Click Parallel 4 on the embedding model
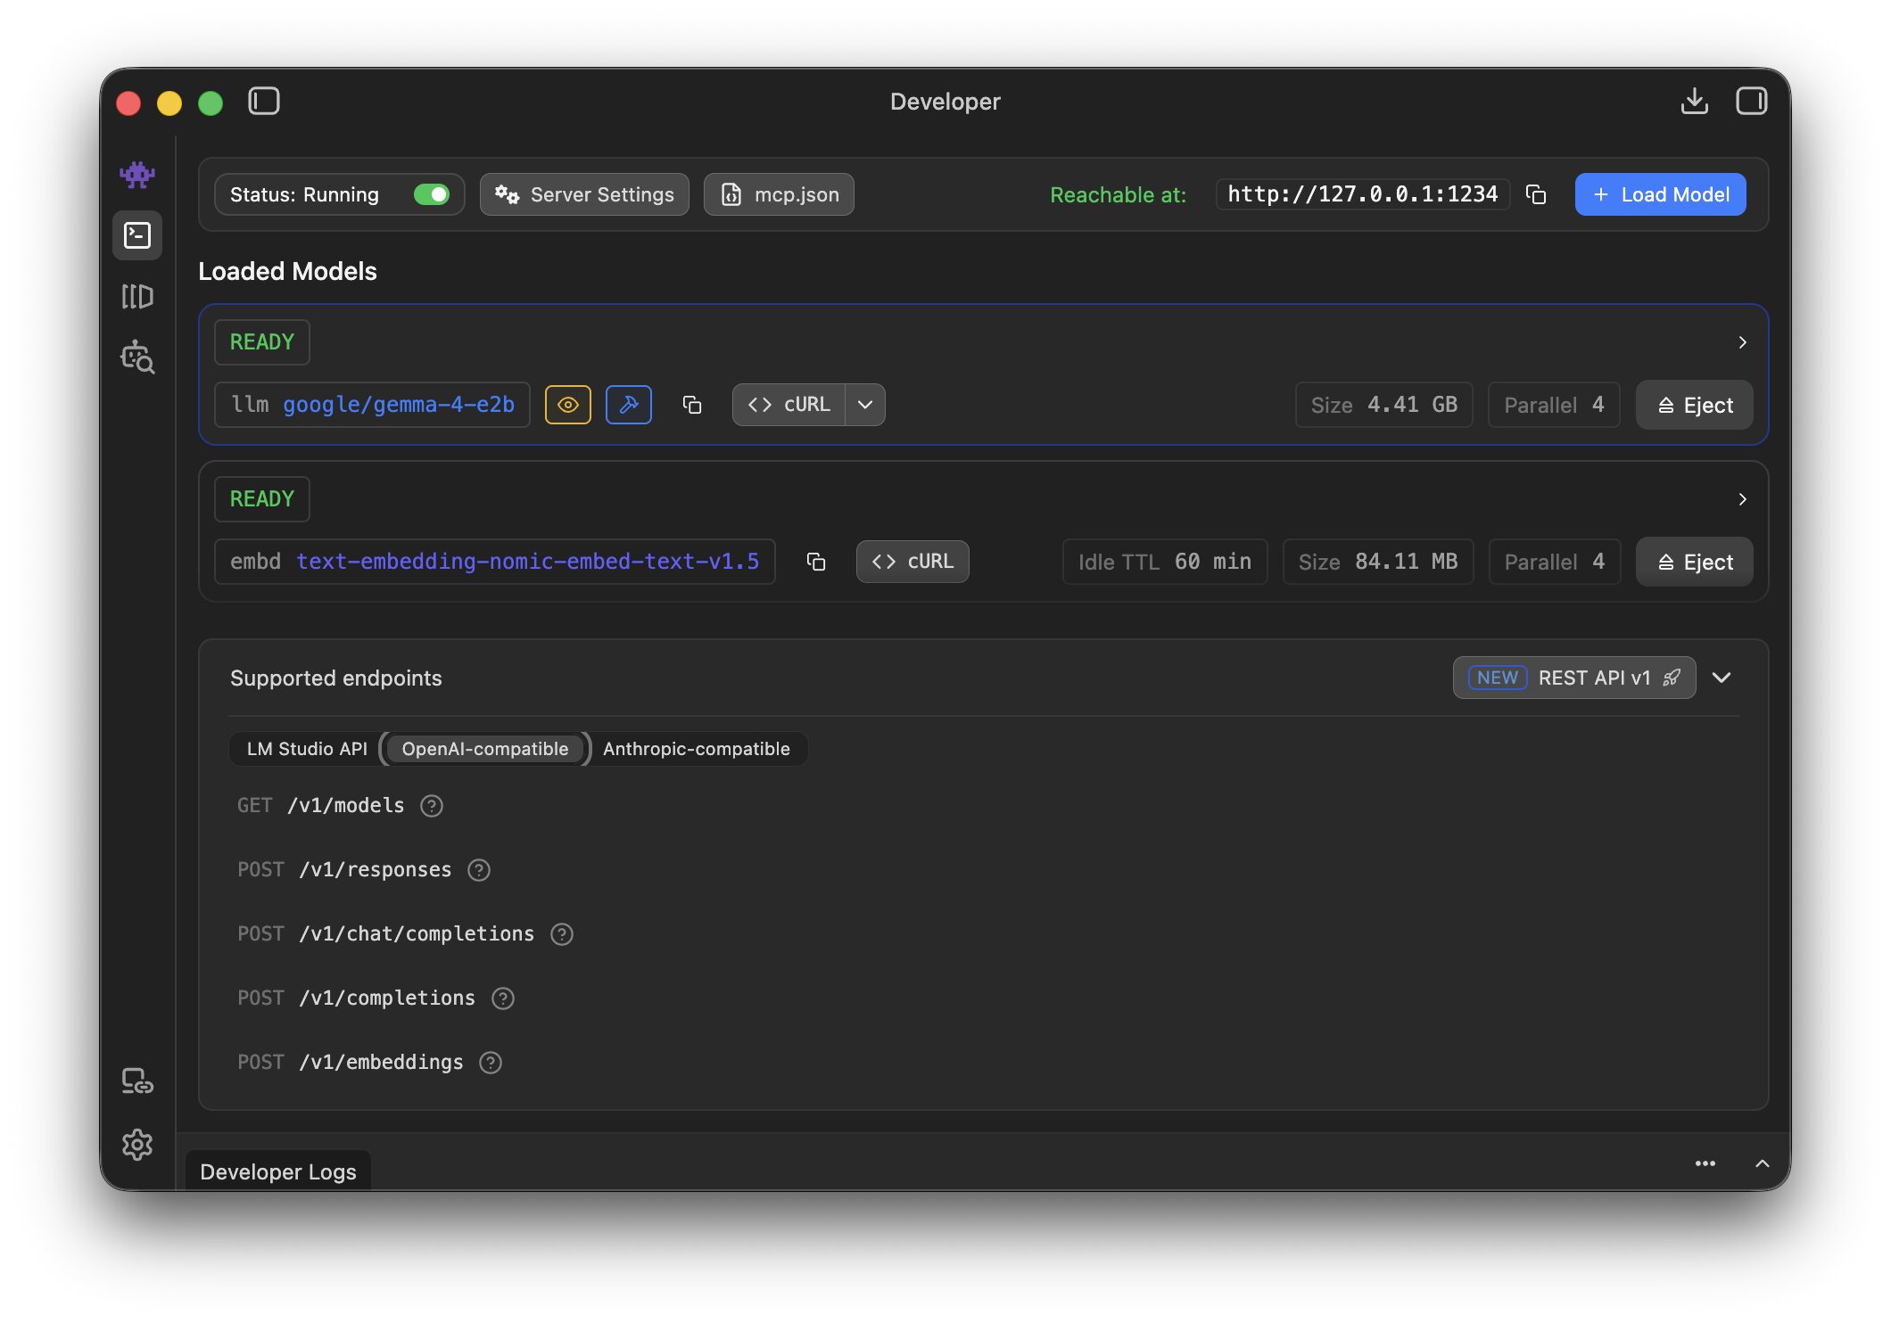Viewport: 1891px width, 1323px height. pos(1554,562)
